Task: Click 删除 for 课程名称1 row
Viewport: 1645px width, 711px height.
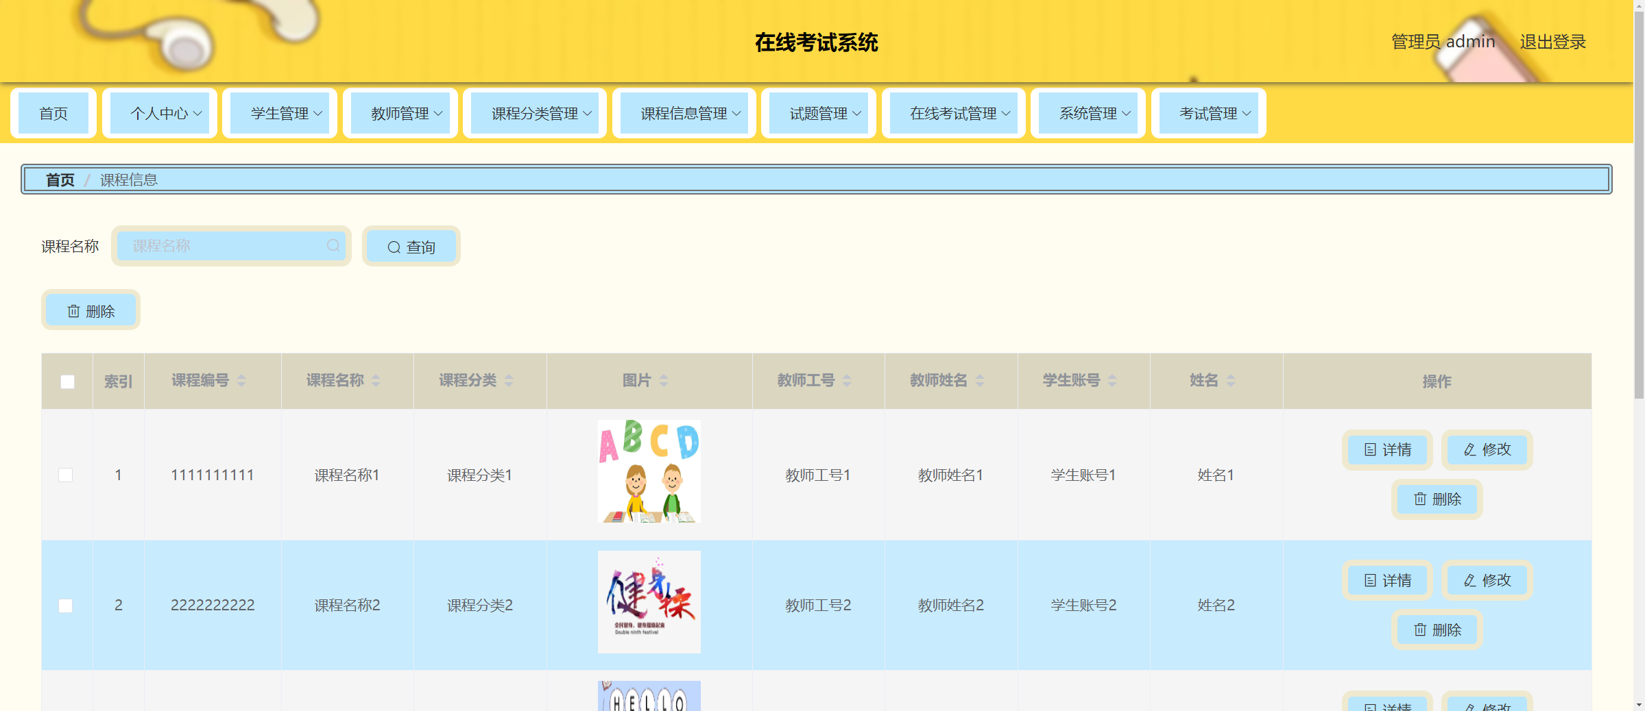Action: pyautogui.click(x=1437, y=499)
